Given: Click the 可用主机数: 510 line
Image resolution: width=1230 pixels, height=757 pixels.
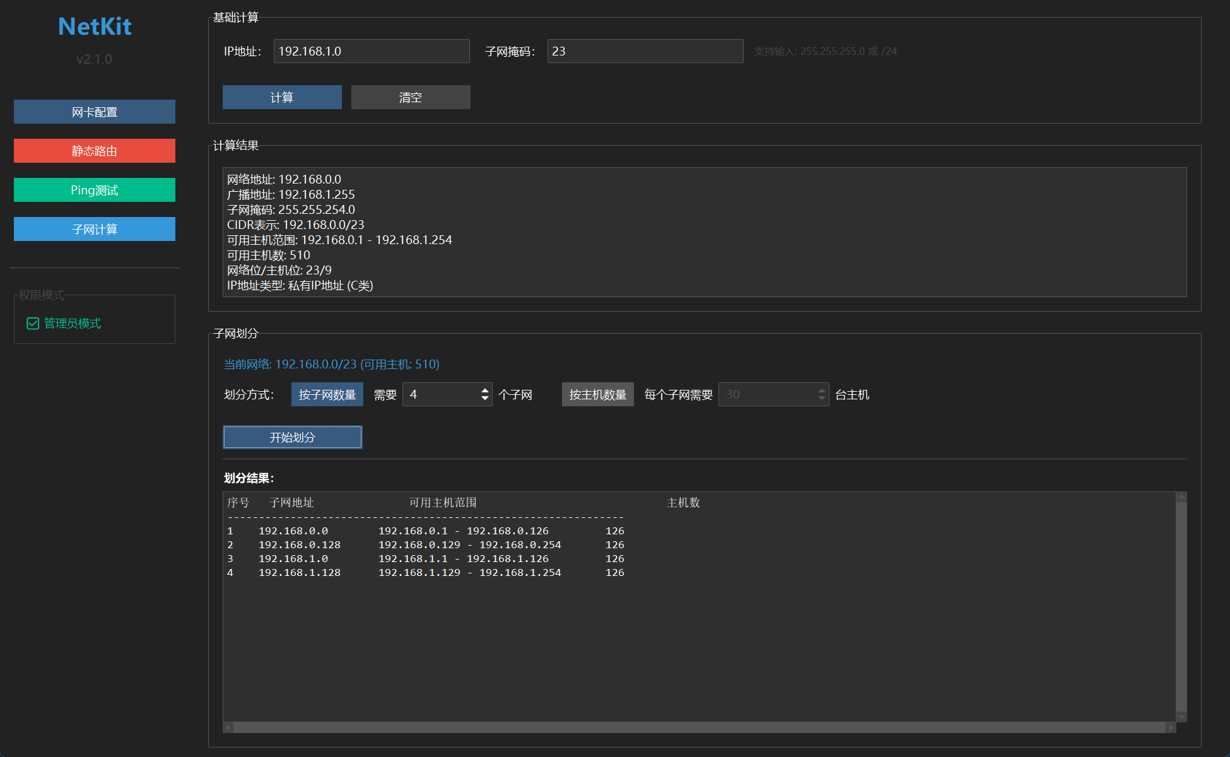Looking at the screenshot, I should click(x=269, y=255).
